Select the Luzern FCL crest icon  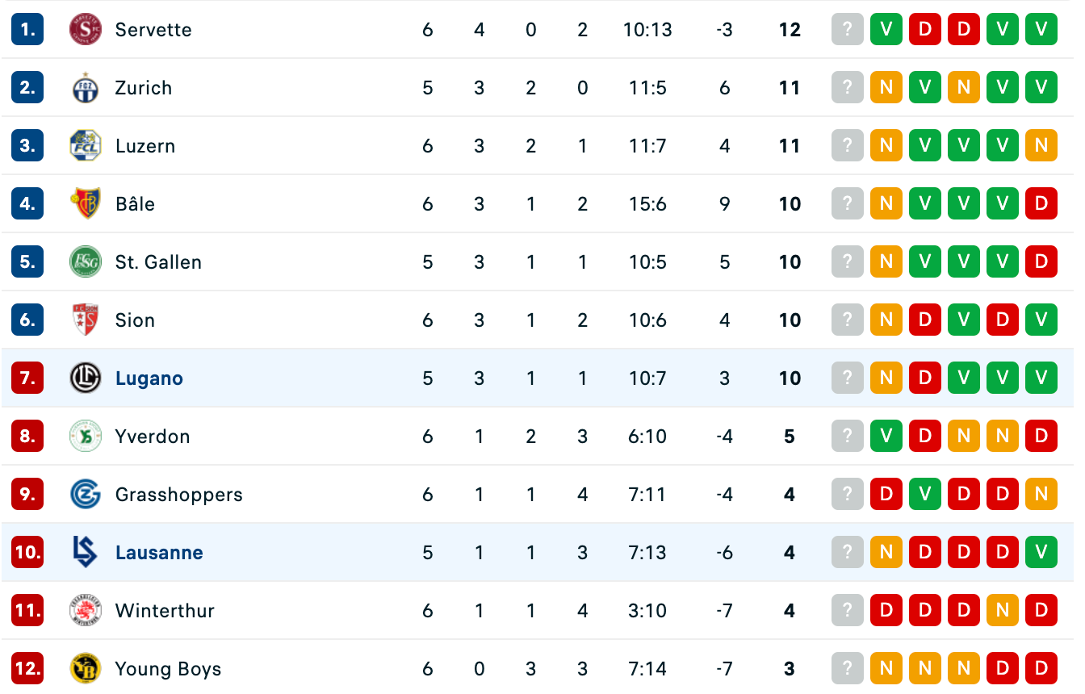(85, 146)
